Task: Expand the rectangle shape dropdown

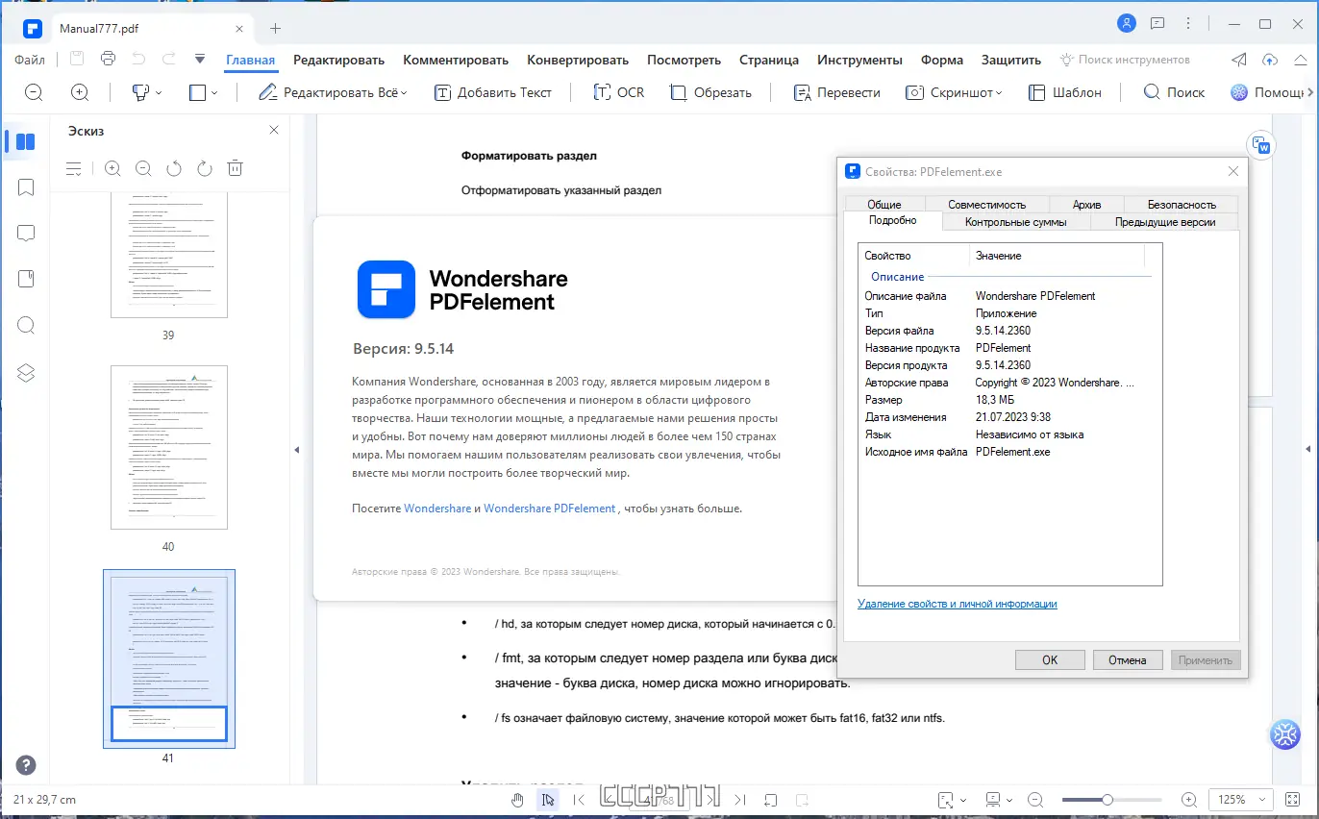Action: [214, 93]
